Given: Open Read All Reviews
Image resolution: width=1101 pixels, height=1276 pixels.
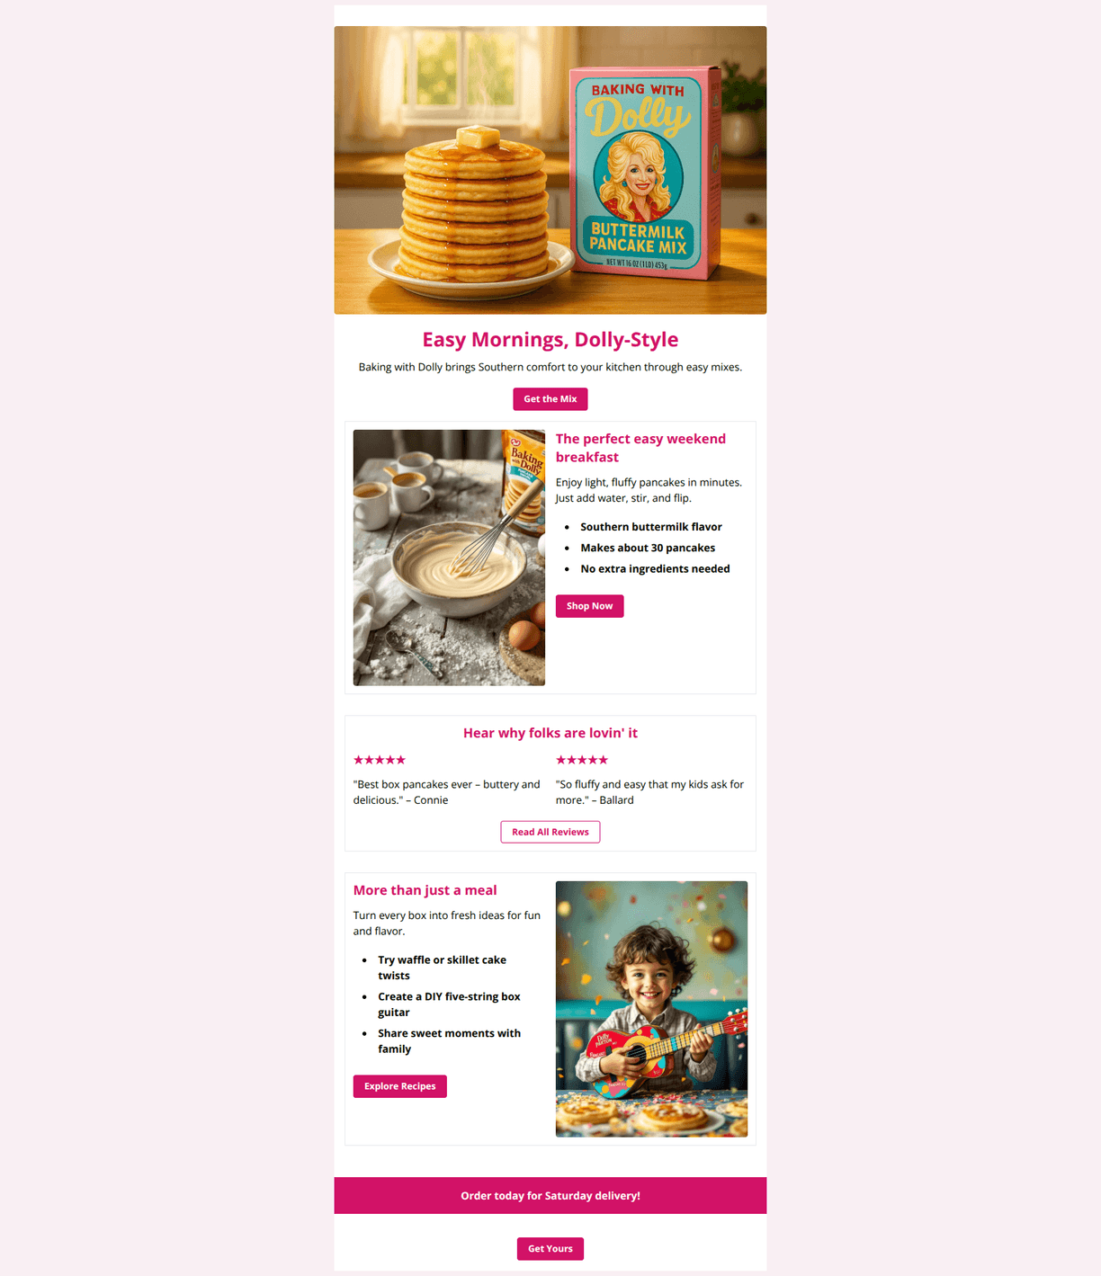Looking at the screenshot, I should 550,832.
